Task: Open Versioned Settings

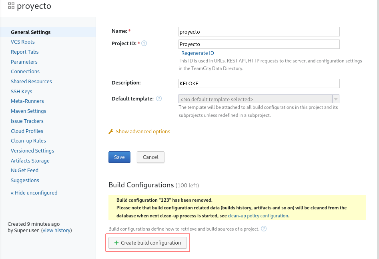Action: pos(32,151)
